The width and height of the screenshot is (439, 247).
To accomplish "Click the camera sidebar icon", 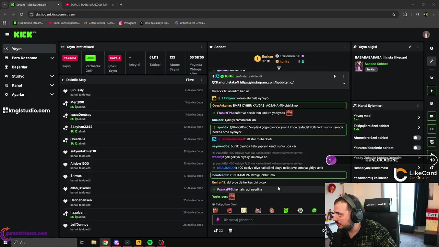I will [x=431, y=142].
